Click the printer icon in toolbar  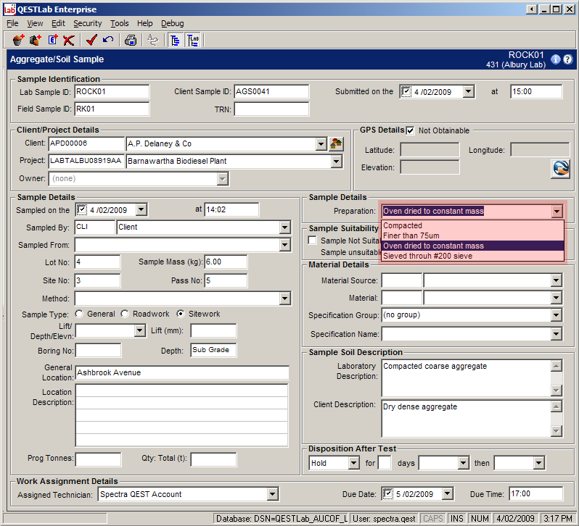point(131,41)
